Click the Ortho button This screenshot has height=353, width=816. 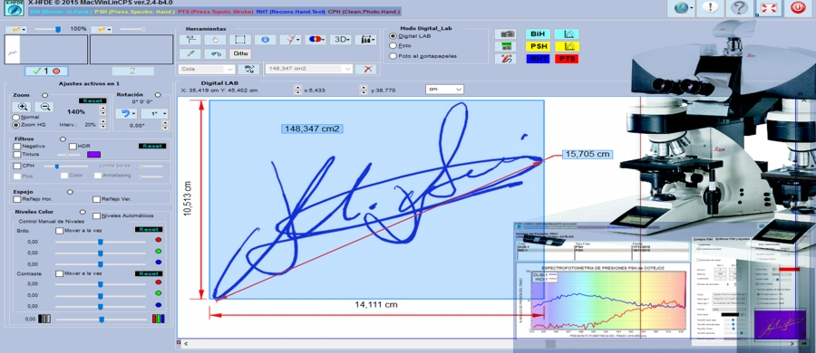(240, 53)
